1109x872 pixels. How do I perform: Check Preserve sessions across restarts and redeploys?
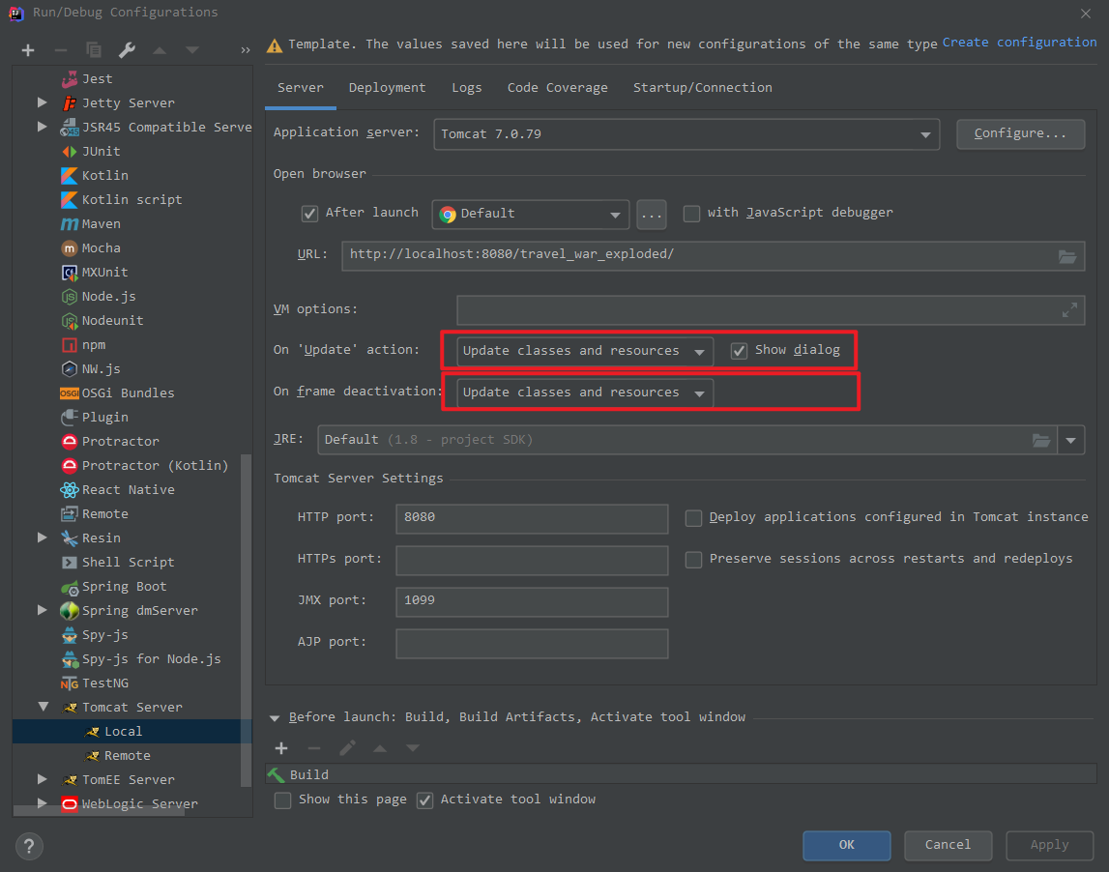[x=694, y=560]
